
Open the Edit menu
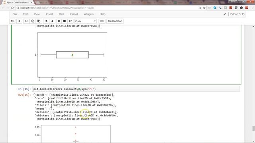coord(25,14)
